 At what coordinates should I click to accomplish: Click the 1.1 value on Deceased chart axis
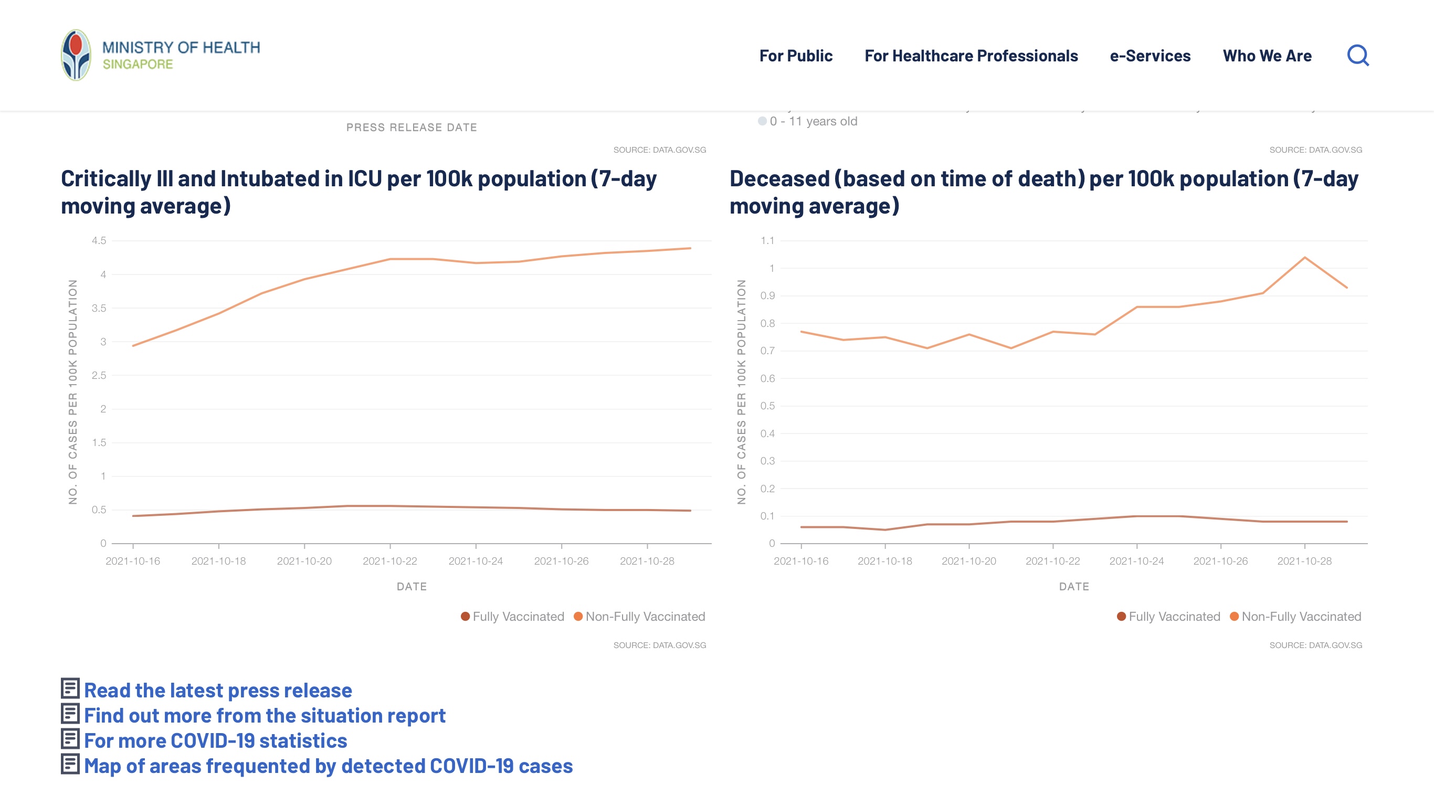[768, 240]
